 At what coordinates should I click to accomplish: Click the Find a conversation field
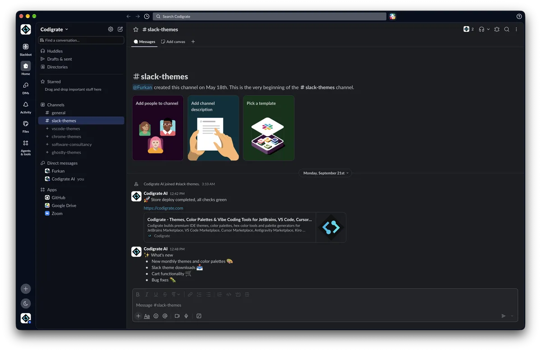81,40
